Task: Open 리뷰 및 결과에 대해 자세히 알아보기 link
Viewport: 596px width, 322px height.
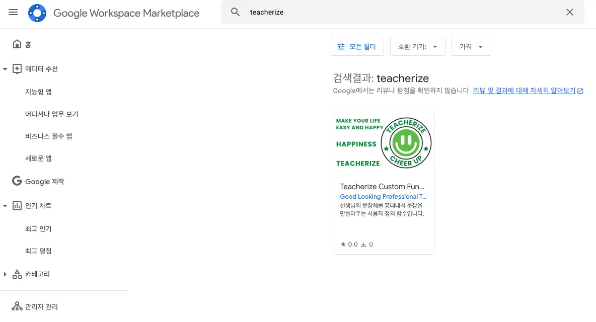Action: [x=524, y=91]
